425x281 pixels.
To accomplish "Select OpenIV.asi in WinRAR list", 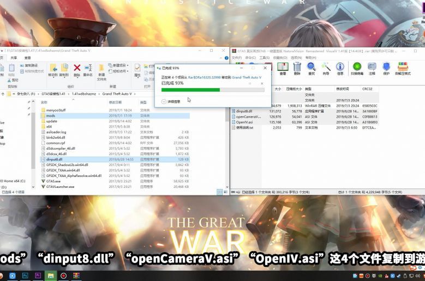I will click(304, 122).
